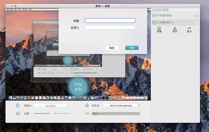Click the round 开始录制 record button
The width and height of the screenshot is (209, 132).
78,87
